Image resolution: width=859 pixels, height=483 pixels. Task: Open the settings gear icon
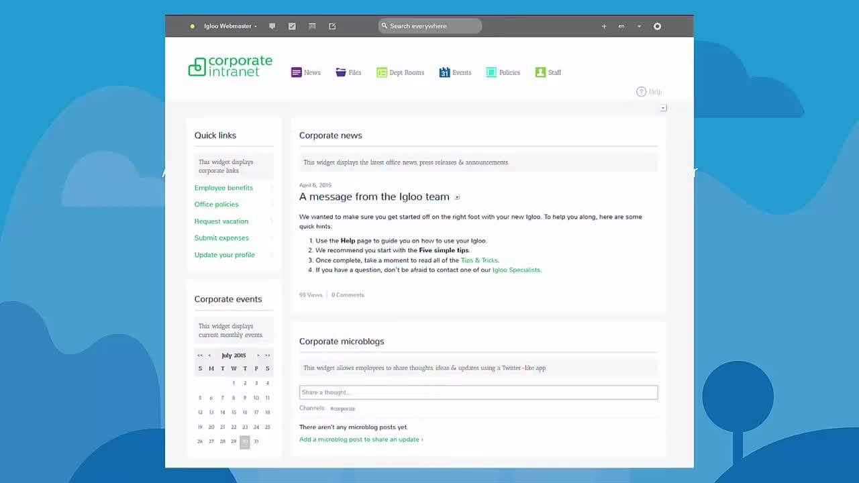coord(657,26)
